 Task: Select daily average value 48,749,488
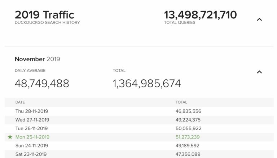click(42, 83)
